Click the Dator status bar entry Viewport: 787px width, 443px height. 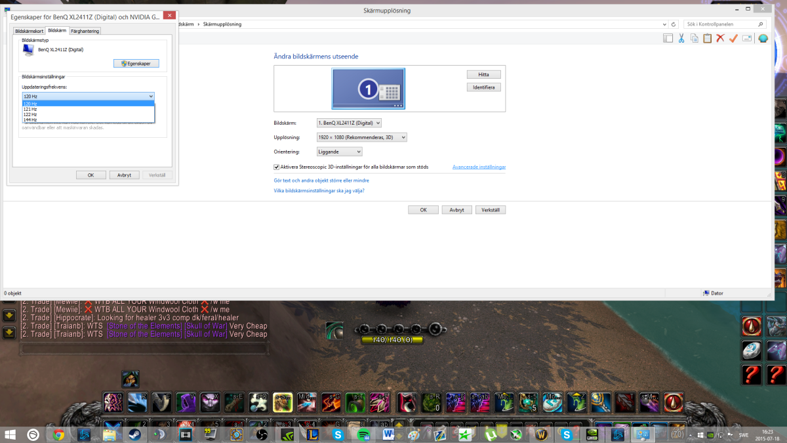click(713, 293)
